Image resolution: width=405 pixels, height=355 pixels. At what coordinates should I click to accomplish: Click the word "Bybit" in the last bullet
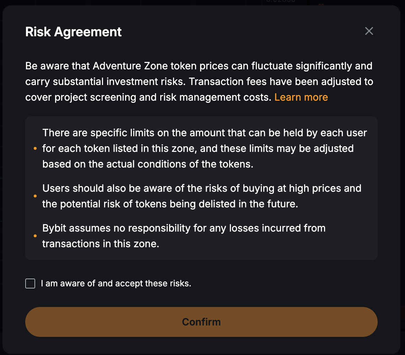(x=54, y=228)
